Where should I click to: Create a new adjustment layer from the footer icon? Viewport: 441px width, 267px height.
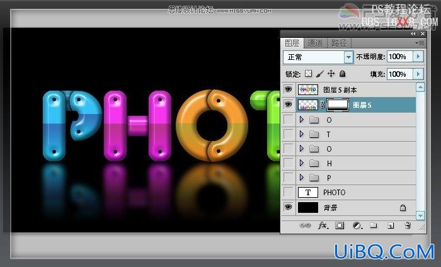click(x=357, y=225)
